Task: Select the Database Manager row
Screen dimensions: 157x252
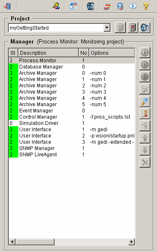Action: (x=72, y=67)
